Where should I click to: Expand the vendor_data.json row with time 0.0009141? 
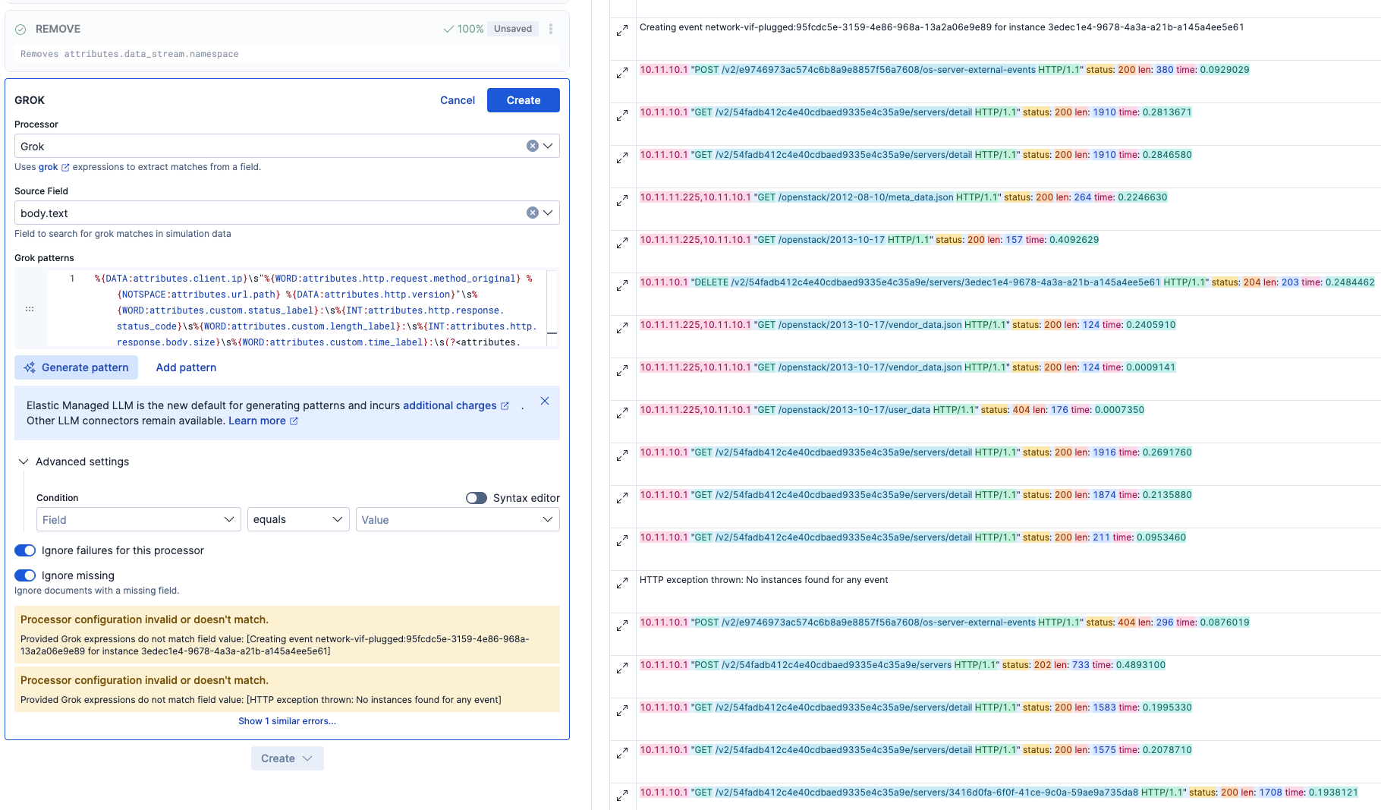(x=622, y=370)
